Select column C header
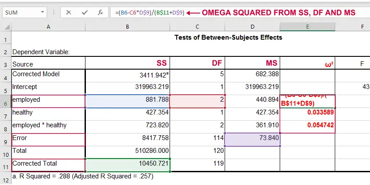 (x=197, y=27)
